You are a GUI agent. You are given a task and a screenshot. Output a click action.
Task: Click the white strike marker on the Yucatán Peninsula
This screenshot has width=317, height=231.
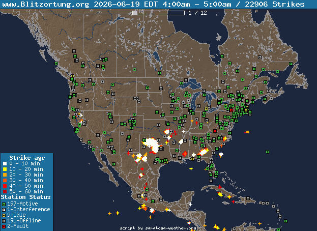tap(190, 204)
